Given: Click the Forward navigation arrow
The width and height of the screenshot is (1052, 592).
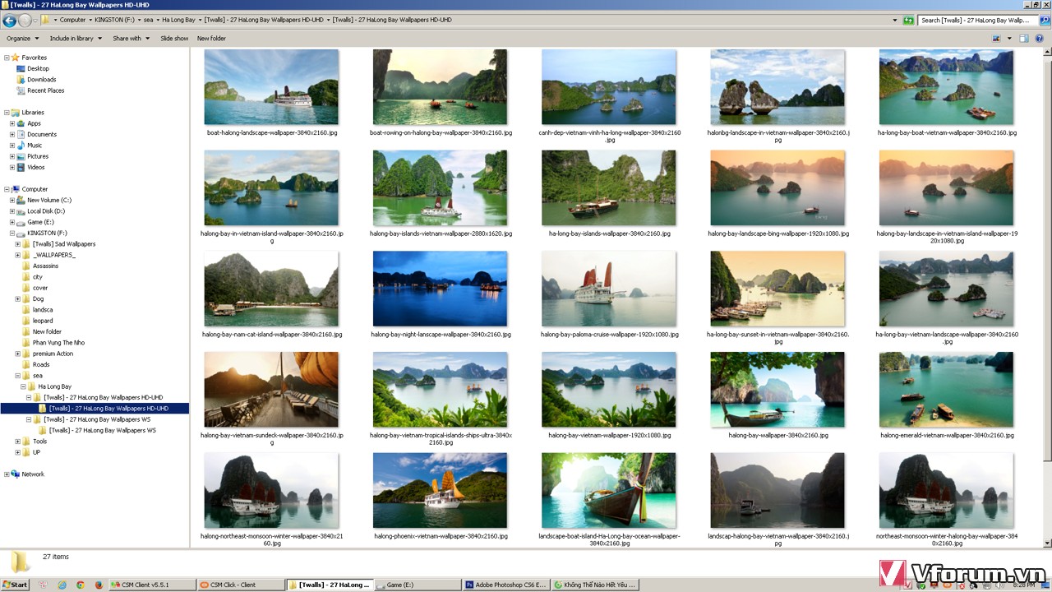Looking at the screenshot, I should coord(25,20).
